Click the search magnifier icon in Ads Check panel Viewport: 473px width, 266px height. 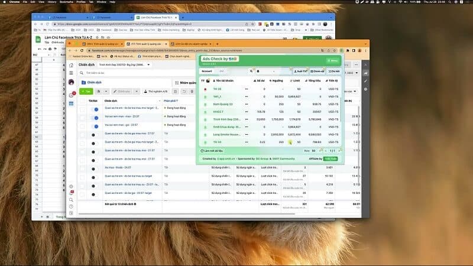(252, 71)
